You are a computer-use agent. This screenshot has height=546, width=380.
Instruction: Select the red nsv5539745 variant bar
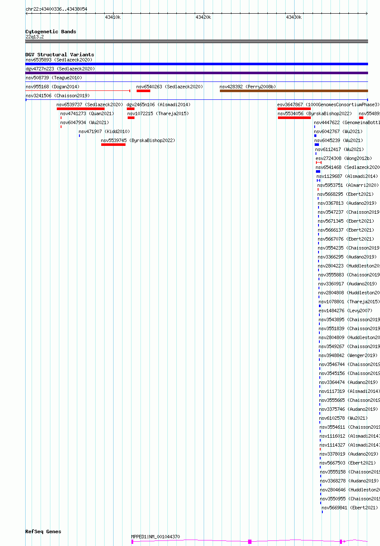tap(113, 145)
